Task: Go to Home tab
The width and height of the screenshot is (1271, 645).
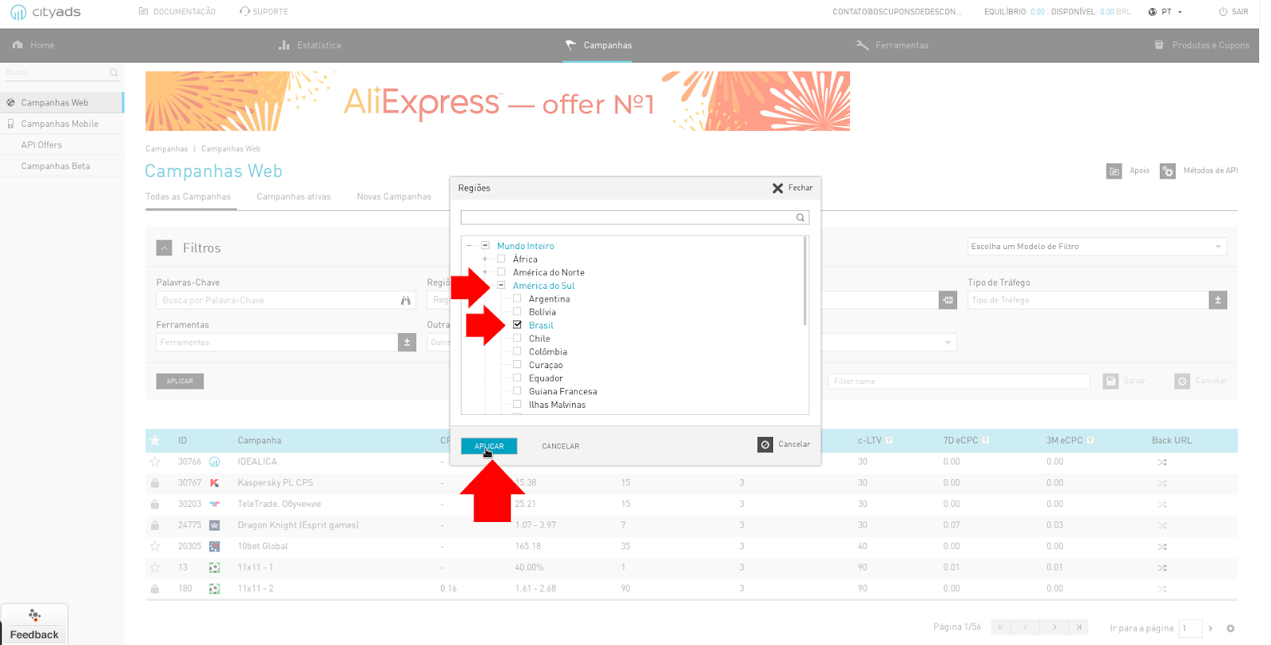Action: 33,45
